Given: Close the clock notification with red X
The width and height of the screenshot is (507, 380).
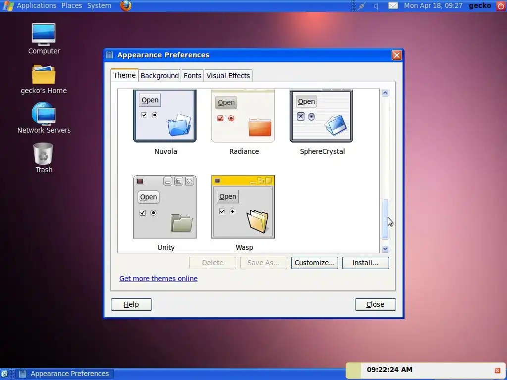Looking at the screenshot, I should pyautogui.click(x=498, y=370).
